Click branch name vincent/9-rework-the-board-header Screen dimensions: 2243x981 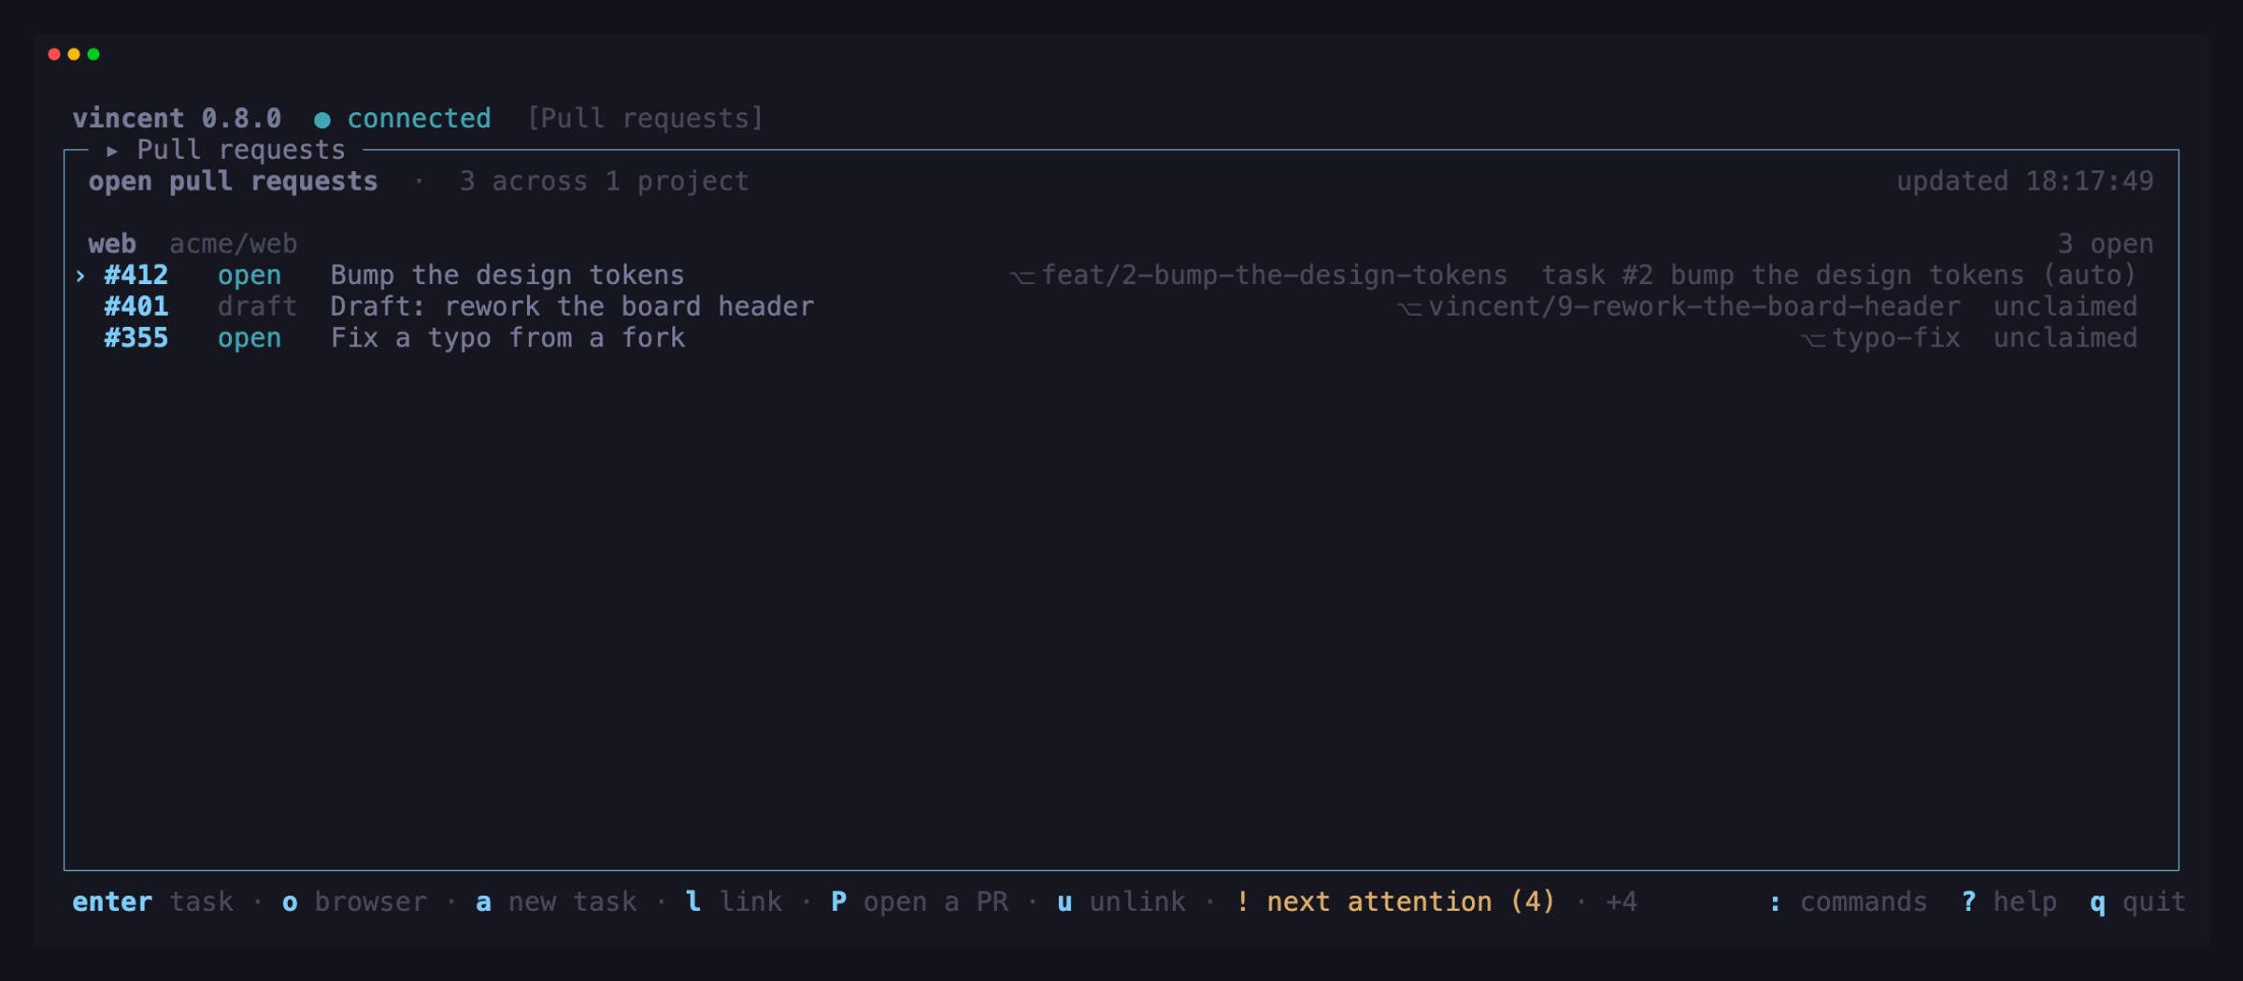click(x=1694, y=306)
